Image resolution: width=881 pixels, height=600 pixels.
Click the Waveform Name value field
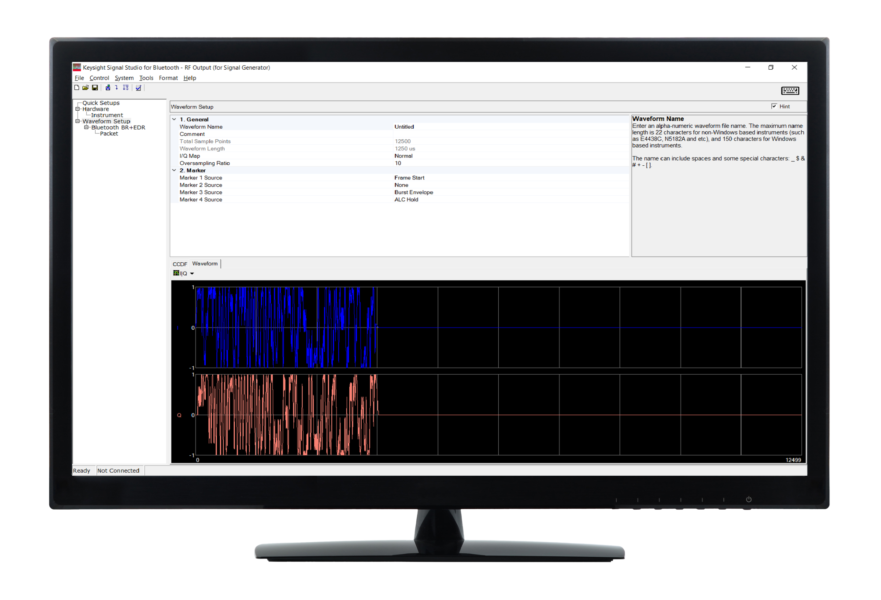(404, 127)
